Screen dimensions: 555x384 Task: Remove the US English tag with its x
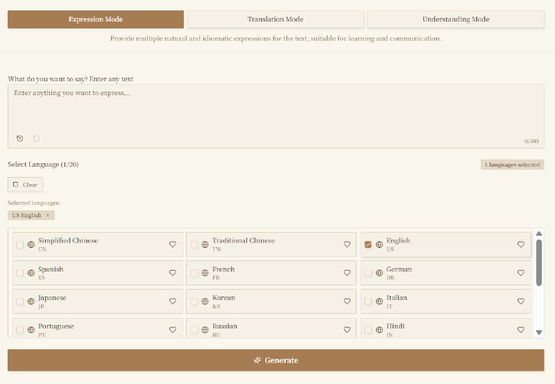pyautogui.click(x=48, y=215)
